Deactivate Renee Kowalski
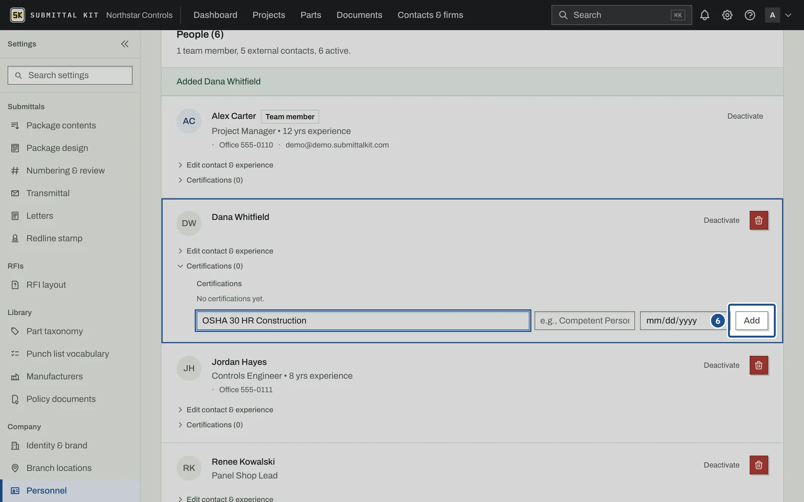Image resolution: width=804 pixels, height=502 pixels. tap(722, 465)
